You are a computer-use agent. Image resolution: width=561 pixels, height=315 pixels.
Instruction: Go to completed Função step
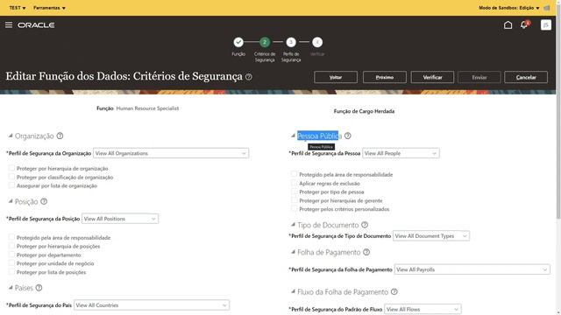coord(238,42)
